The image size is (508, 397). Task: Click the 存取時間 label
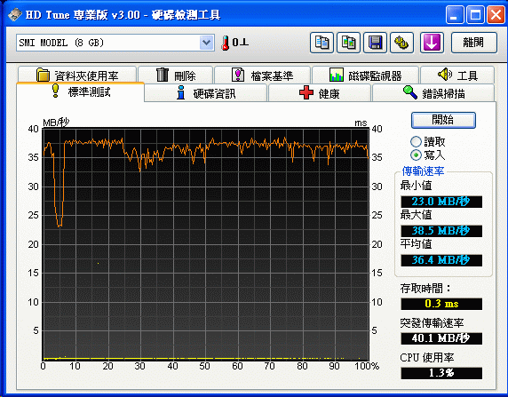(x=425, y=288)
